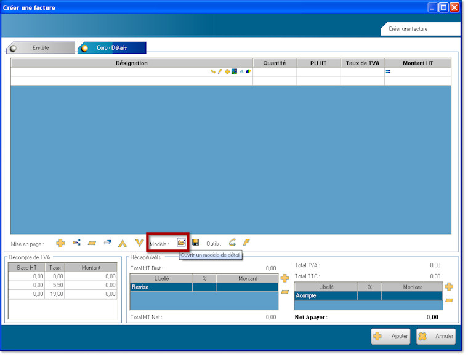Click the 'F' icon under Outils
Viewport: 468px width, 357px height.
pyautogui.click(x=246, y=243)
